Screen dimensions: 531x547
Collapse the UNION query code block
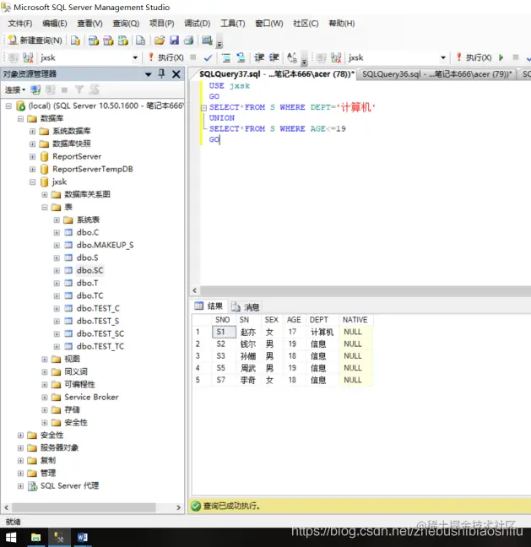[x=203, y=108]
